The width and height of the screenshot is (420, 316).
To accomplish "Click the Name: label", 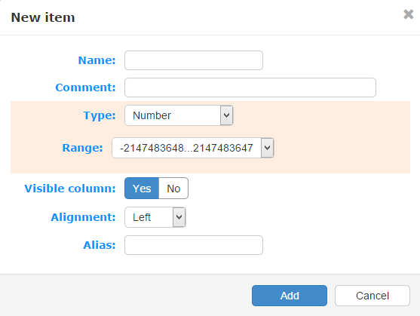I will point(97,60).
